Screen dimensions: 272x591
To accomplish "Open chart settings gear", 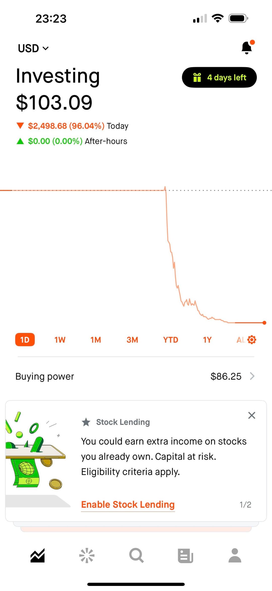I will pyautogui.click(x=252, y=340).
